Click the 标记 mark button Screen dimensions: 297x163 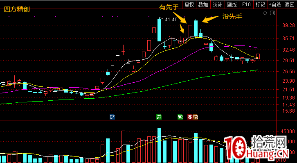pos(261,5)
